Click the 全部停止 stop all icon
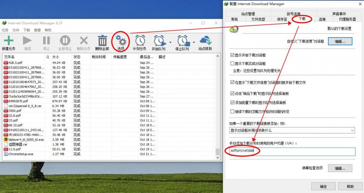Screen dimensions: 364x193 click(x=65, y=40)
